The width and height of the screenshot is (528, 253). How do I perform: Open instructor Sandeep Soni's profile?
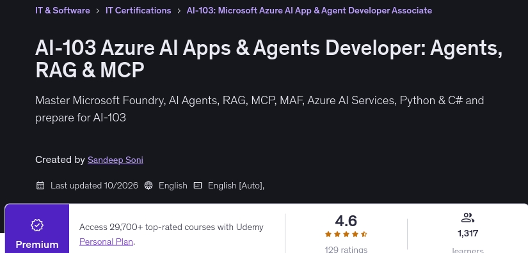[x=115, y=160]
